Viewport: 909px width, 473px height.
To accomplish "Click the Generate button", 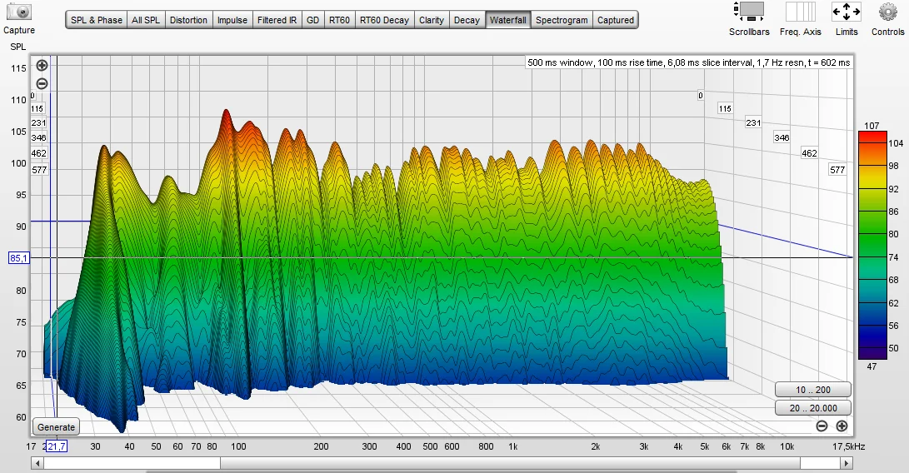I will [x=56, y=427].
